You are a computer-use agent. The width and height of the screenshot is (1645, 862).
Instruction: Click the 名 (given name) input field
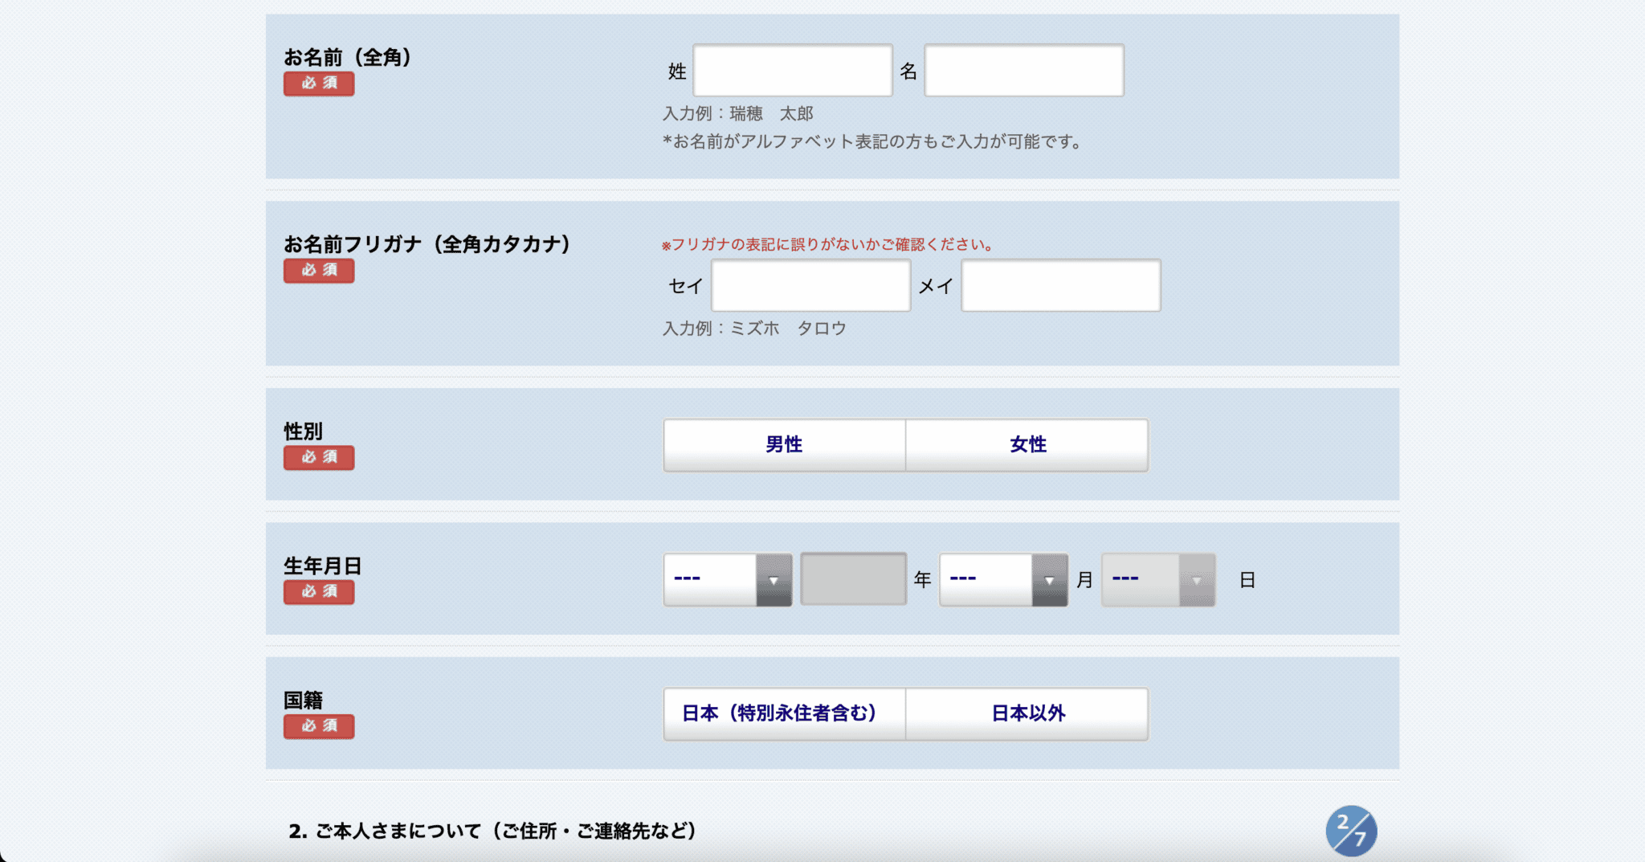[x=1024, y=71]
